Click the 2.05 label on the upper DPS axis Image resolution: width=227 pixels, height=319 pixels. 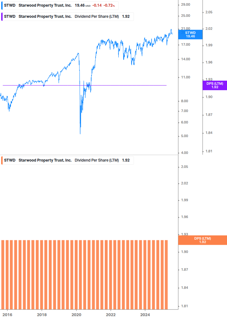[x=209, y=12]
